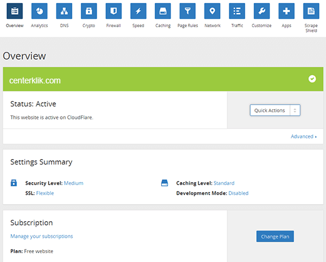The height and width of the screenshot is (262, 326).
Task: Open the Scrape Shield document icon
Action: coord(311,11)
